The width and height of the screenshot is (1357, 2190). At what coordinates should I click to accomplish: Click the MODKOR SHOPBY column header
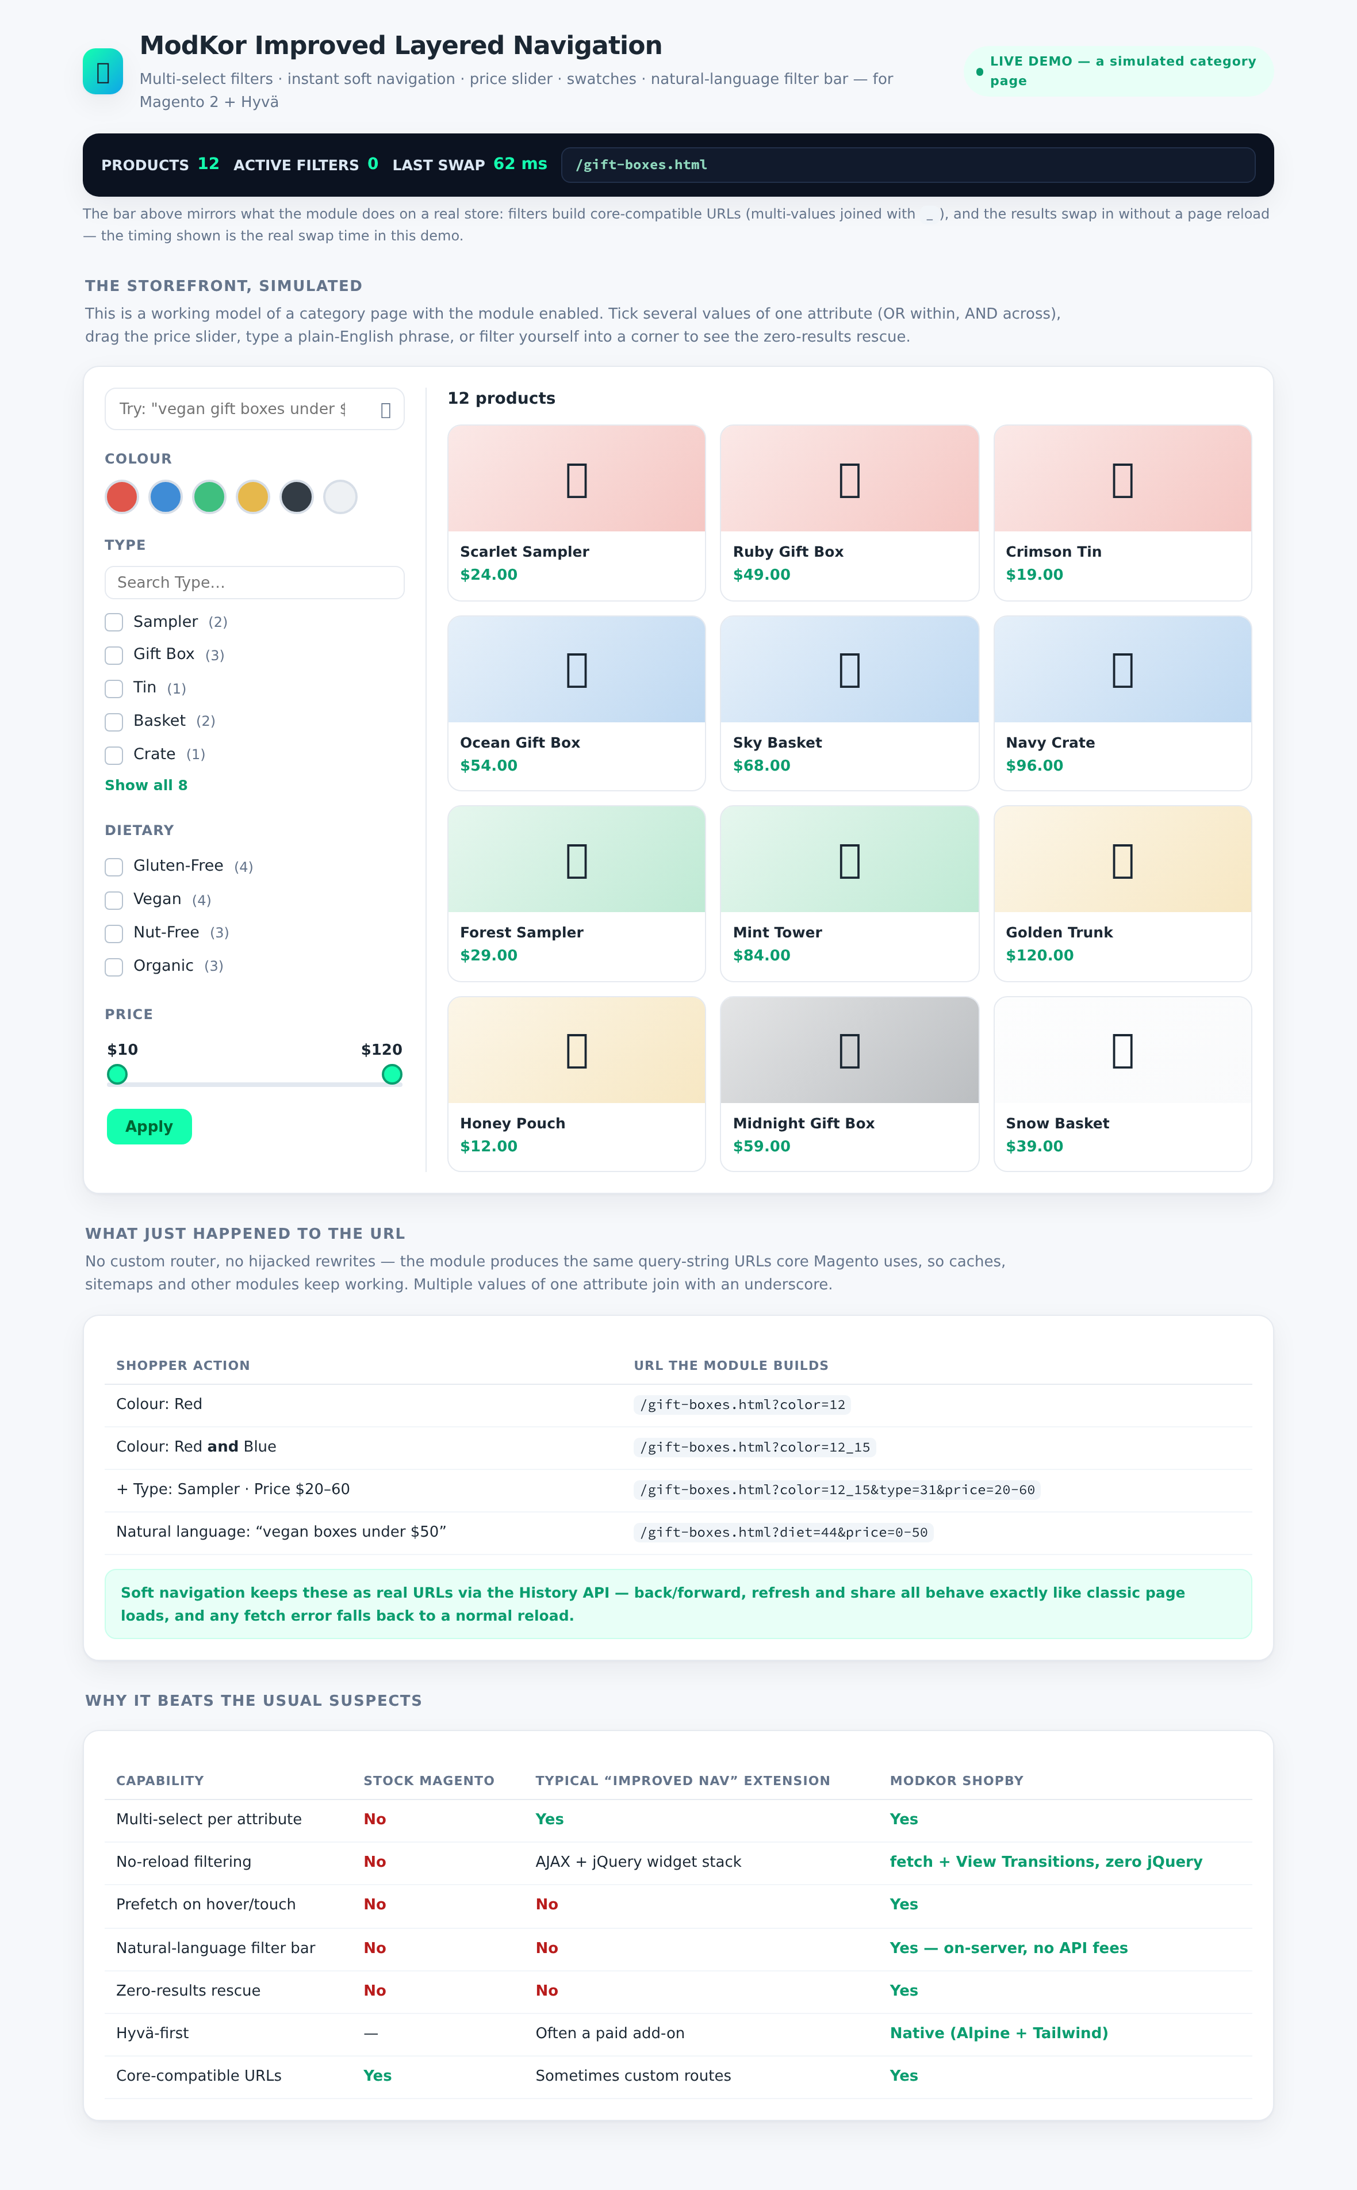(956, 1781)
